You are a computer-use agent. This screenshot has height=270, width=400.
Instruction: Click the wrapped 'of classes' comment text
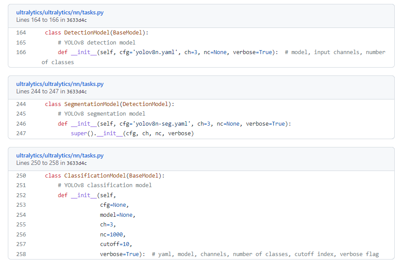coord(58,62)
